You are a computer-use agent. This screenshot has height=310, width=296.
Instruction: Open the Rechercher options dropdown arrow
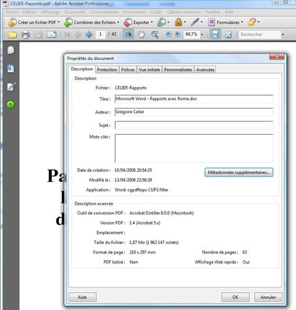(283, 35)
